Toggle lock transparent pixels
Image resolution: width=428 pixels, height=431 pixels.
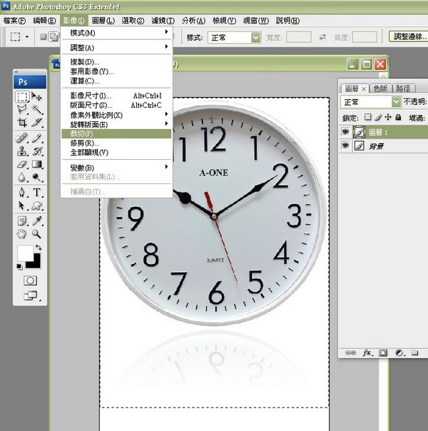click(367, 117)
